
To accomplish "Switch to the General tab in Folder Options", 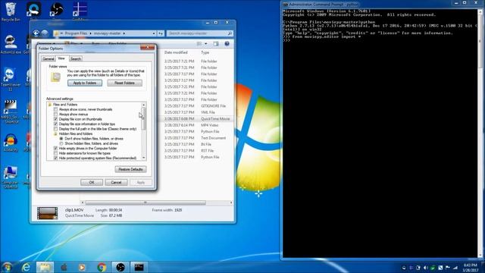I will 48,59.
